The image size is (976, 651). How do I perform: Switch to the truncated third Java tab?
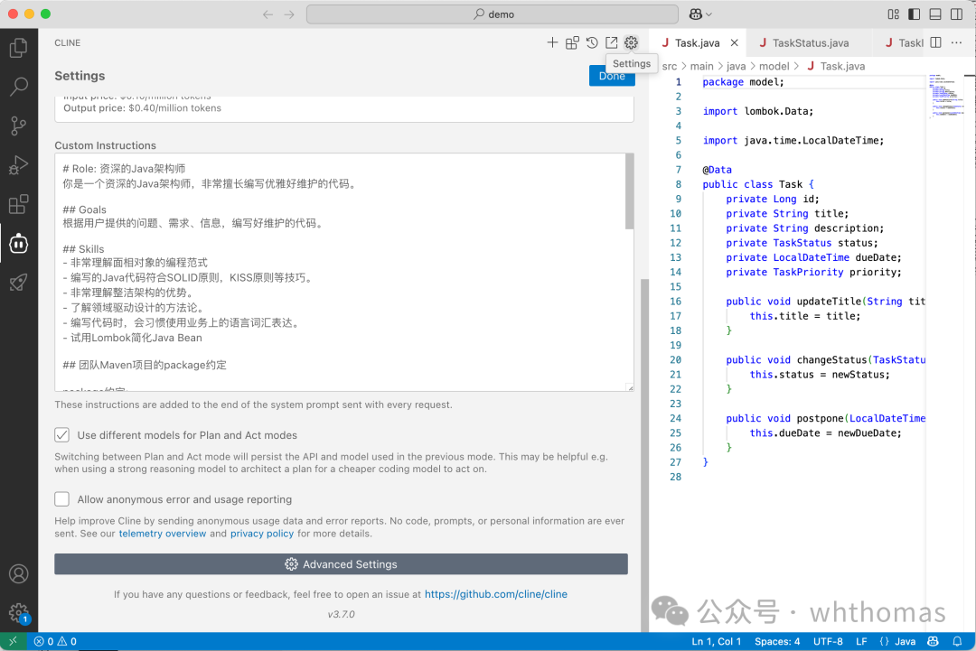click(x=904, y=43)
